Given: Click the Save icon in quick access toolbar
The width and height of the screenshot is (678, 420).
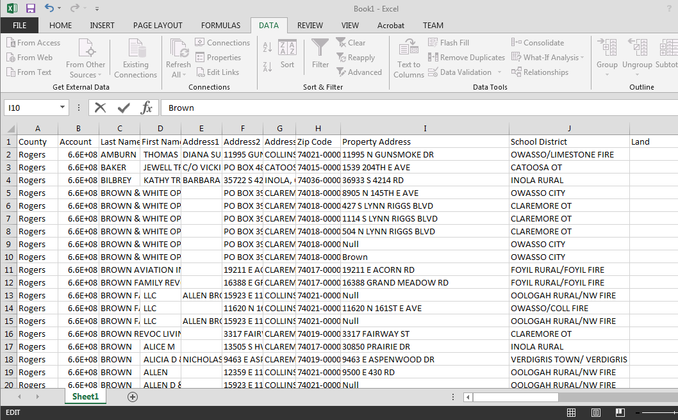Looking at the screenshot, I should coord(31,8).
